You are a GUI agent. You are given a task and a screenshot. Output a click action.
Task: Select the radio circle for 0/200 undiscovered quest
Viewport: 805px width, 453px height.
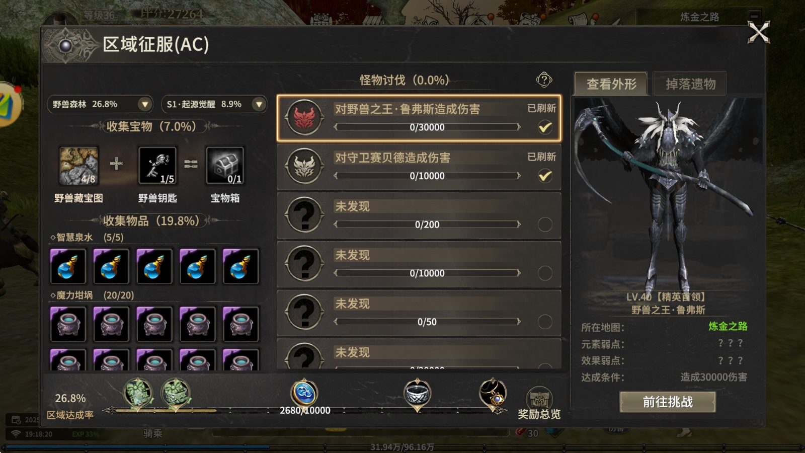click(x=545, y=224)
